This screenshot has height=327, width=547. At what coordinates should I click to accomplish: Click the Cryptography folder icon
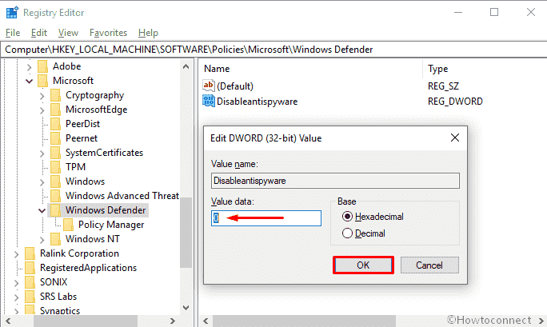coord(55,95)
